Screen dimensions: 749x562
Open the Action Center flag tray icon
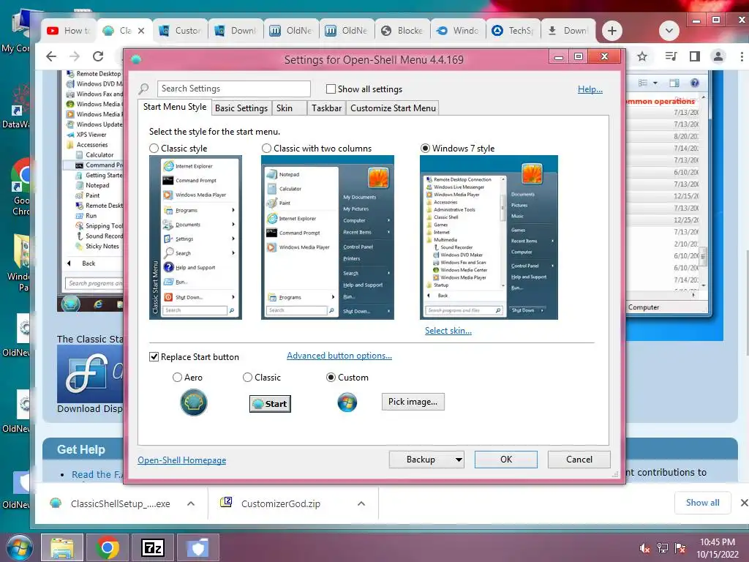[x=680, y=548]
